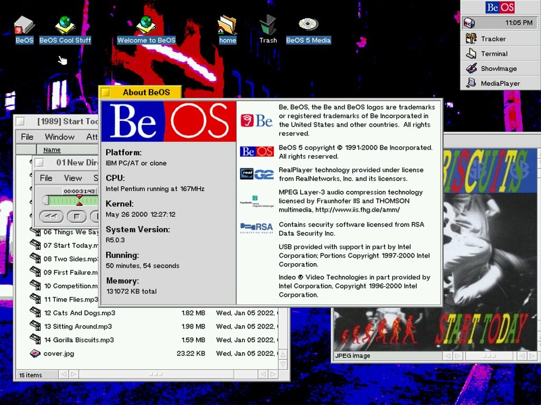Click the ShowImage horizontal scrollbar track
Screen dimensions: 541x405
click(489, 356)
